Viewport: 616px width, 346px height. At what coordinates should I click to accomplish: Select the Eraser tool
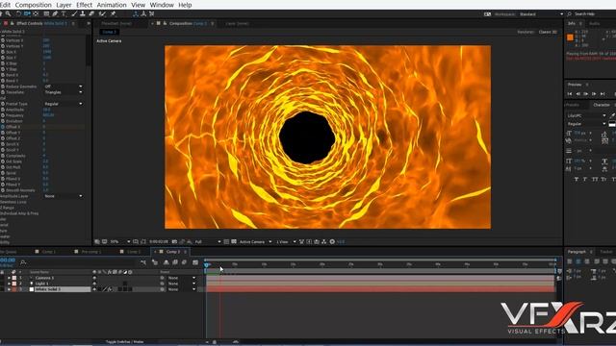(x=91, y=13)
